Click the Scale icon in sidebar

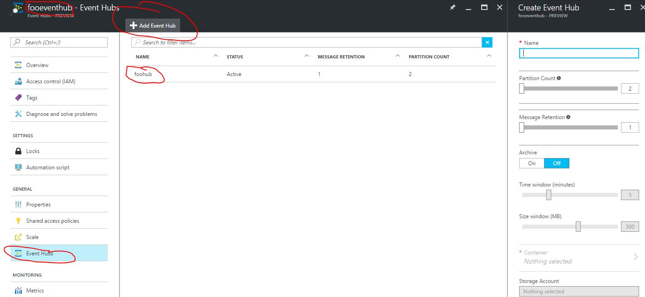tap(18, 237)
